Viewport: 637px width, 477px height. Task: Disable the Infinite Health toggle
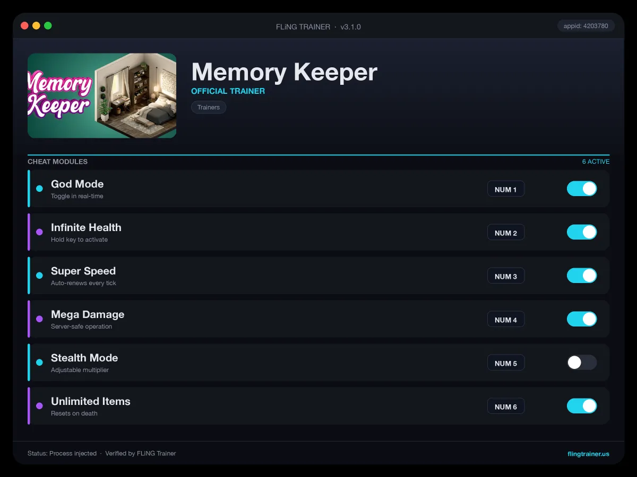582,232
